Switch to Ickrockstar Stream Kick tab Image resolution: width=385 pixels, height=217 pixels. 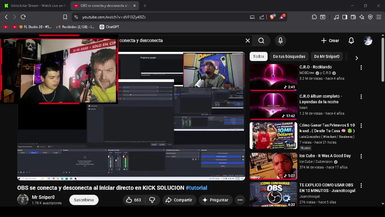coord(35,6)
